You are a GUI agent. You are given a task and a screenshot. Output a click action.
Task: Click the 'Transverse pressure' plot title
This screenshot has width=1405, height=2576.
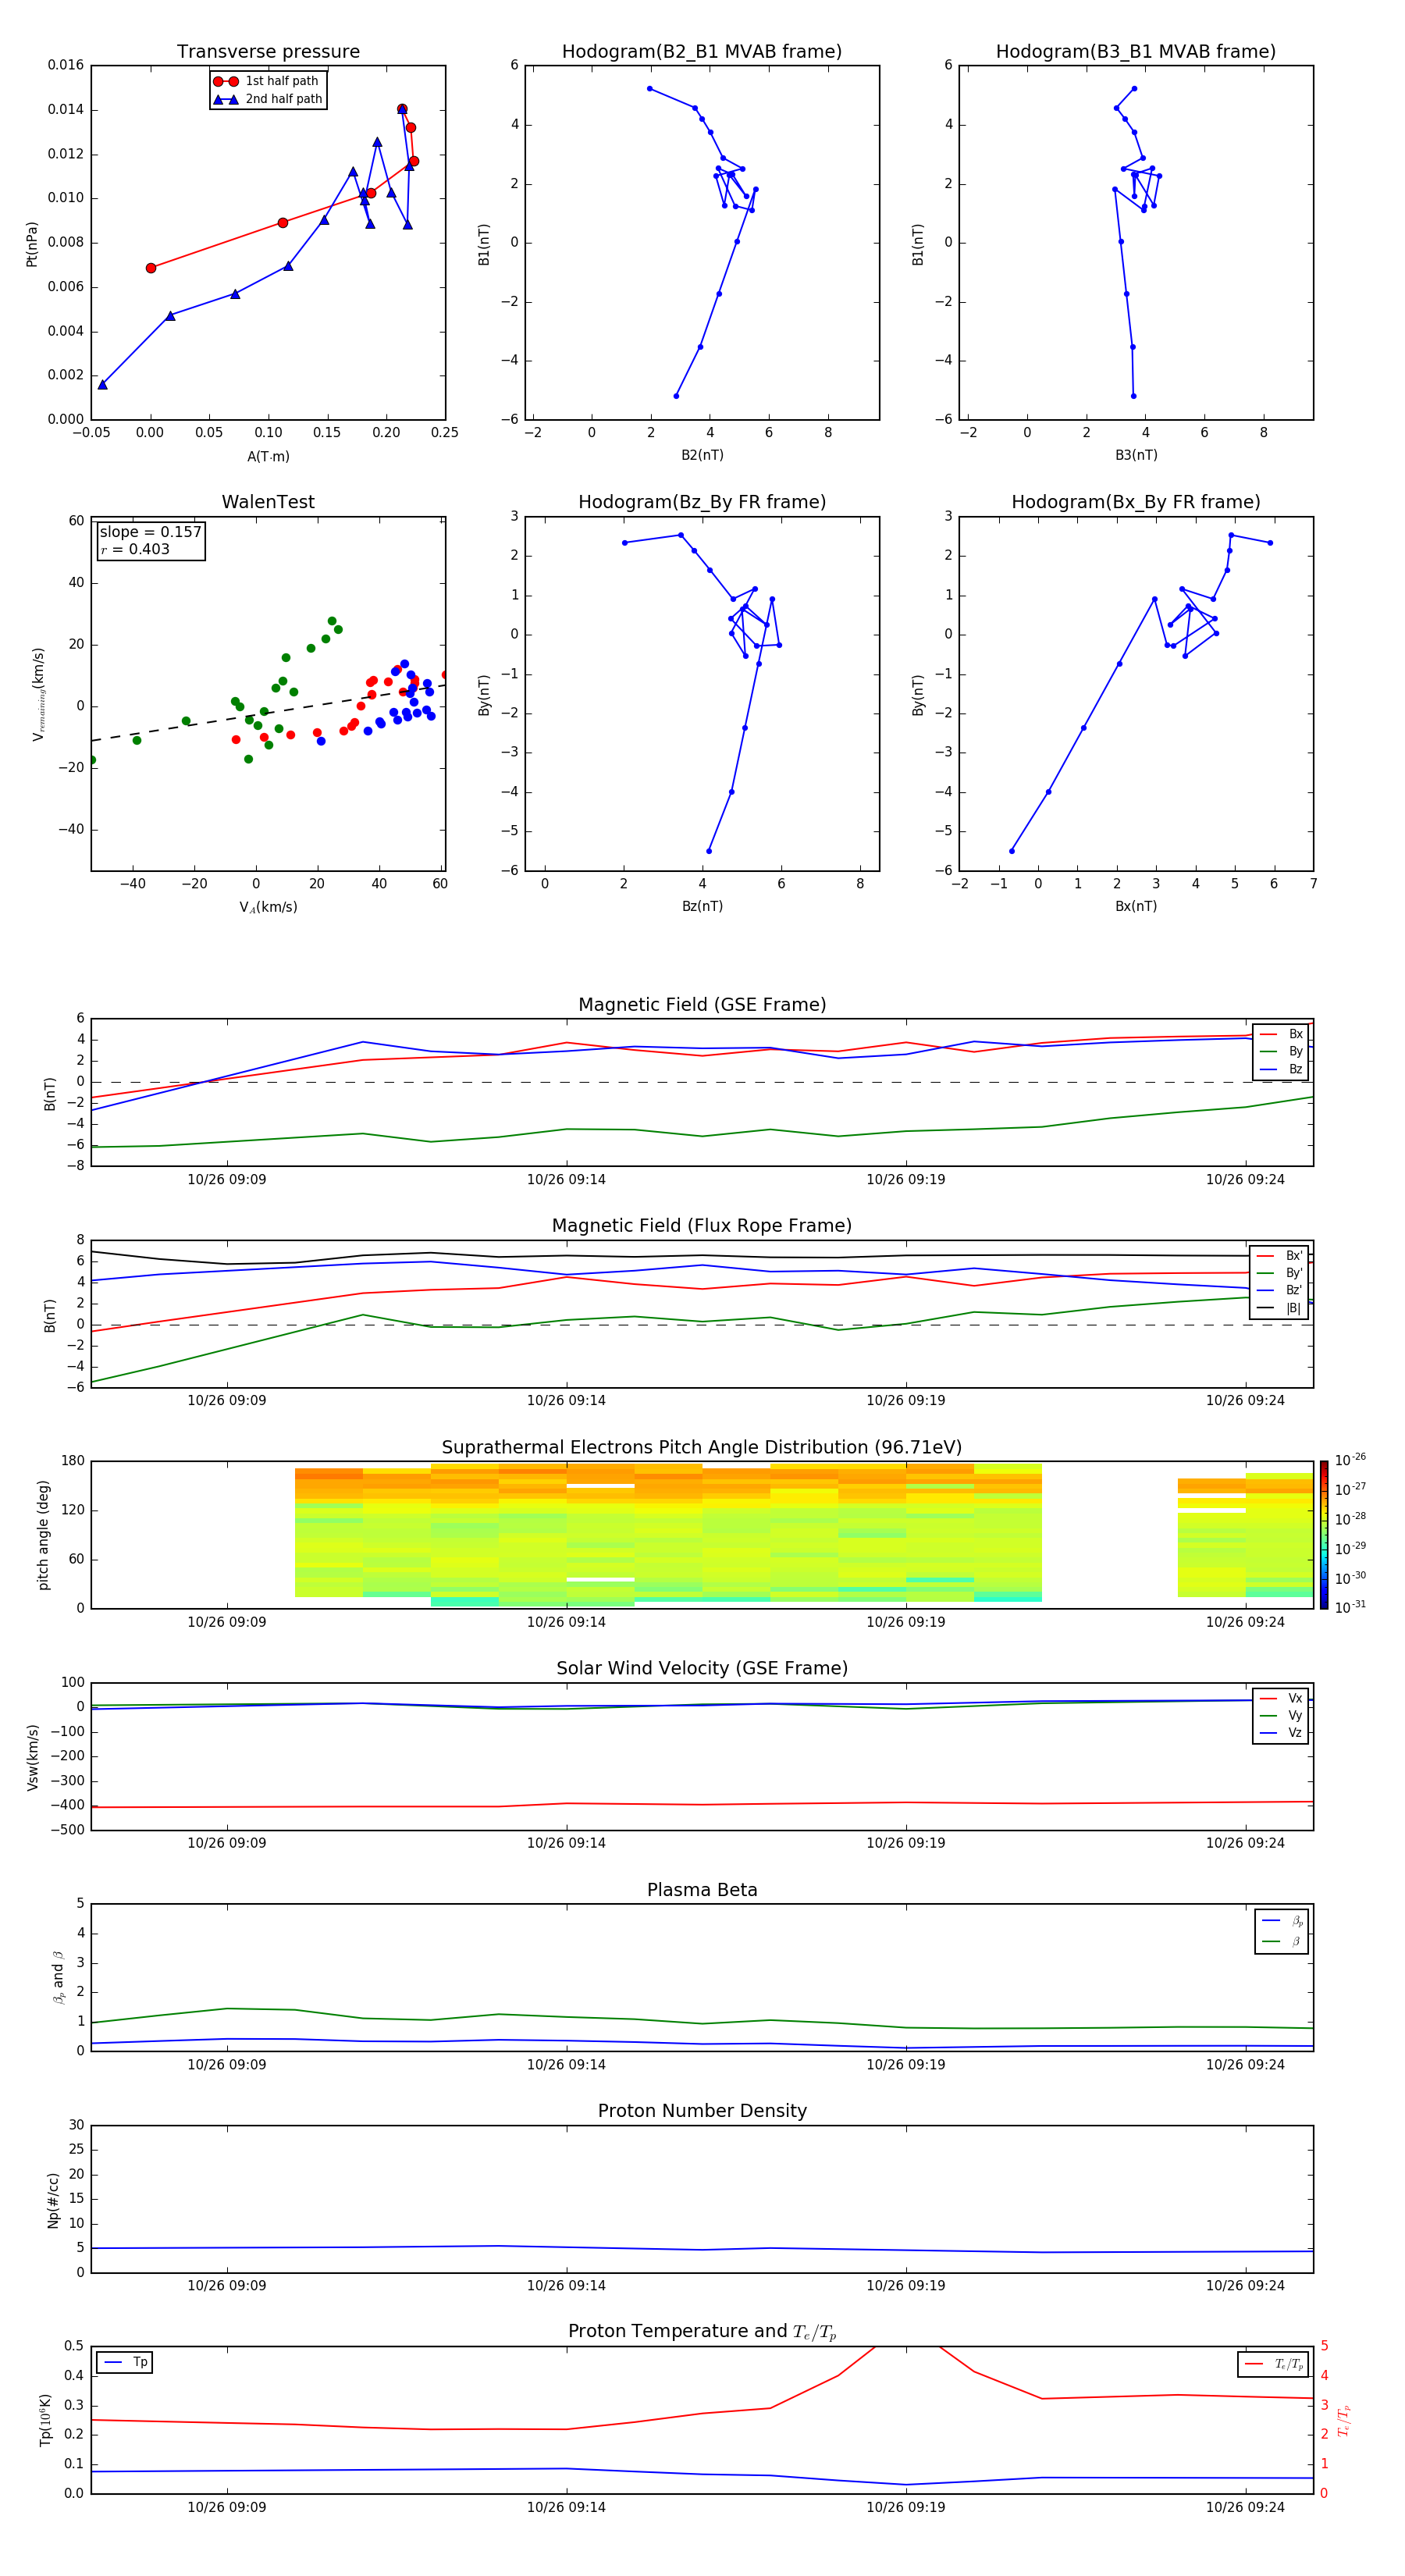tap(268, 52)
